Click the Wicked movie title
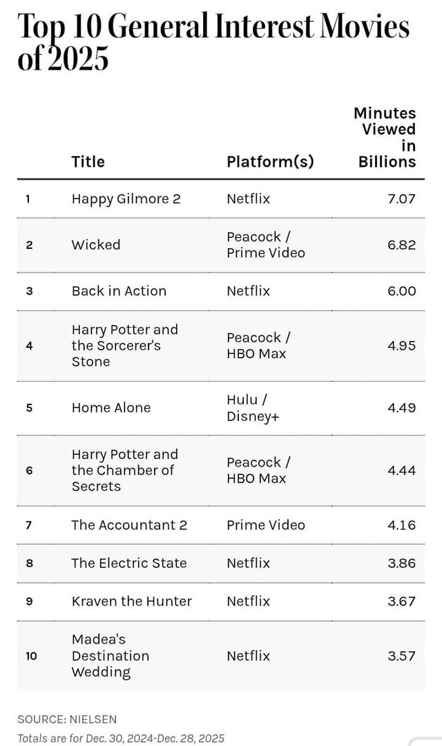Screen dimensions: 442x746 point(96,245)
